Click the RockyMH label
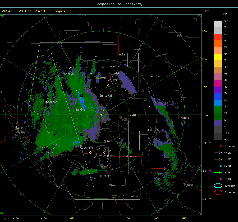Screen dimensions: 238x222 pos(70,74)
